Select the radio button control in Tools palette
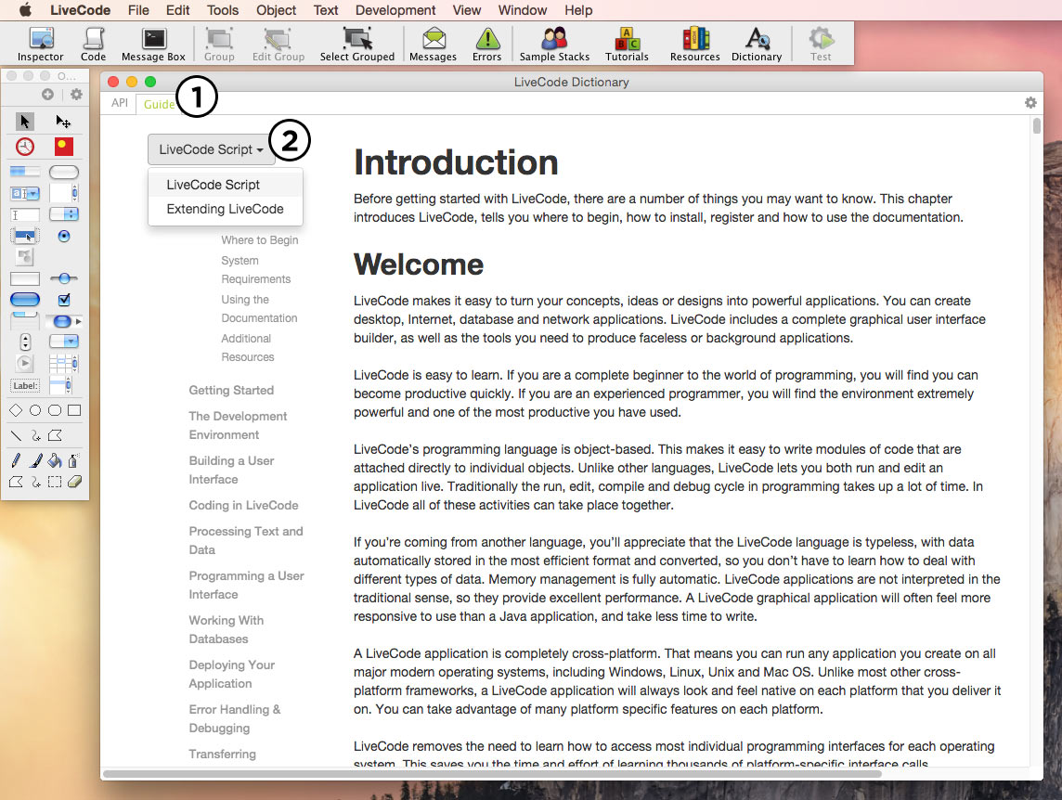 [64, 236]
